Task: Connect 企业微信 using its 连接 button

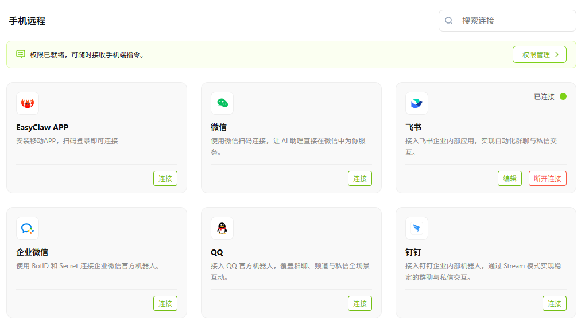Action: [x=165, y=303]
